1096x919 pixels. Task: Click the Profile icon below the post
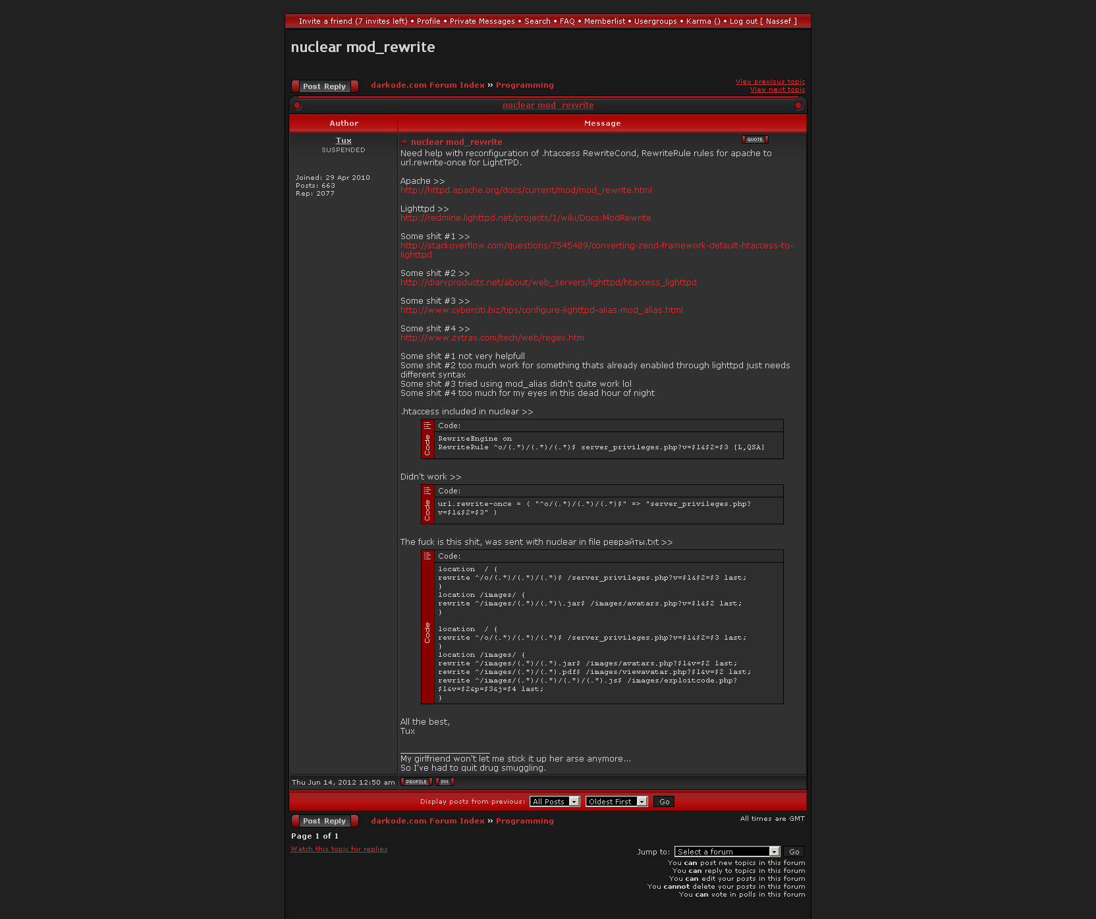(416, 782)
